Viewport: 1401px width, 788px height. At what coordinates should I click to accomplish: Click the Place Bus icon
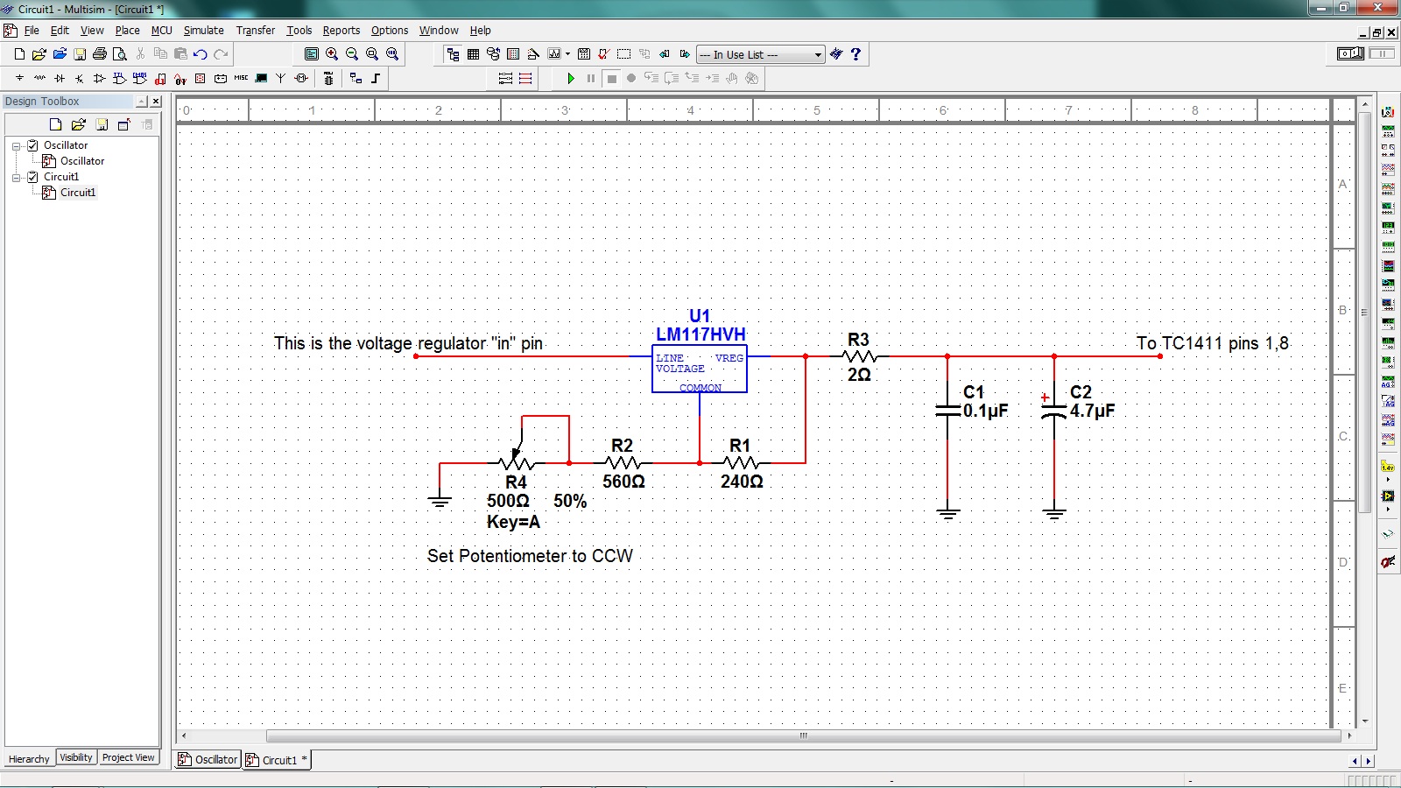(x=376, y=78)
